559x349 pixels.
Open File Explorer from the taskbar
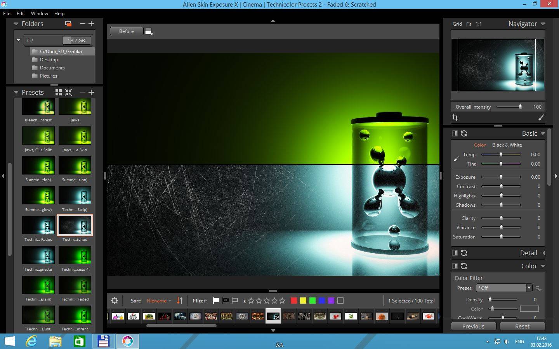tap(56, 341)
